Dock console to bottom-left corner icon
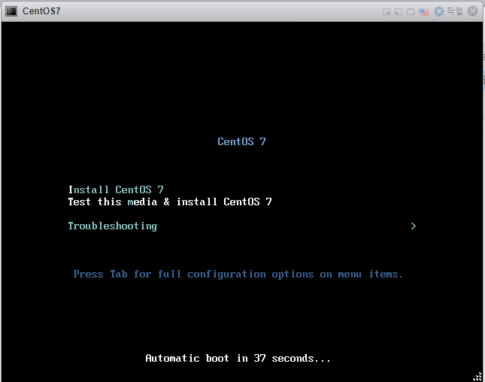The image size is (485, 382). pyautogui.click(x=399, y=12)
